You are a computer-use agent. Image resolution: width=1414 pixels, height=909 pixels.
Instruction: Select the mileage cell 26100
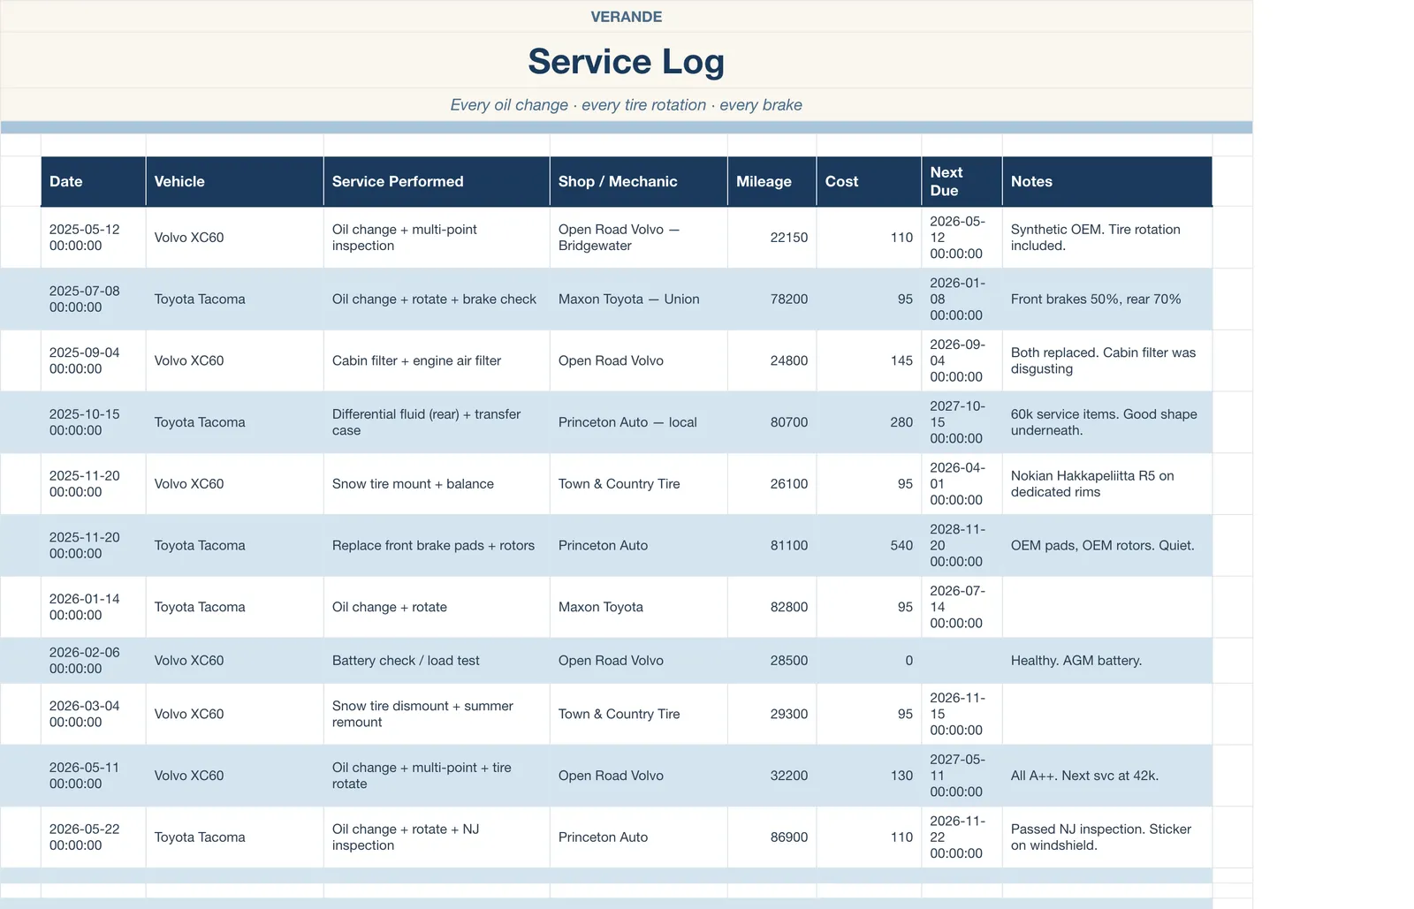tap(772, 484)
